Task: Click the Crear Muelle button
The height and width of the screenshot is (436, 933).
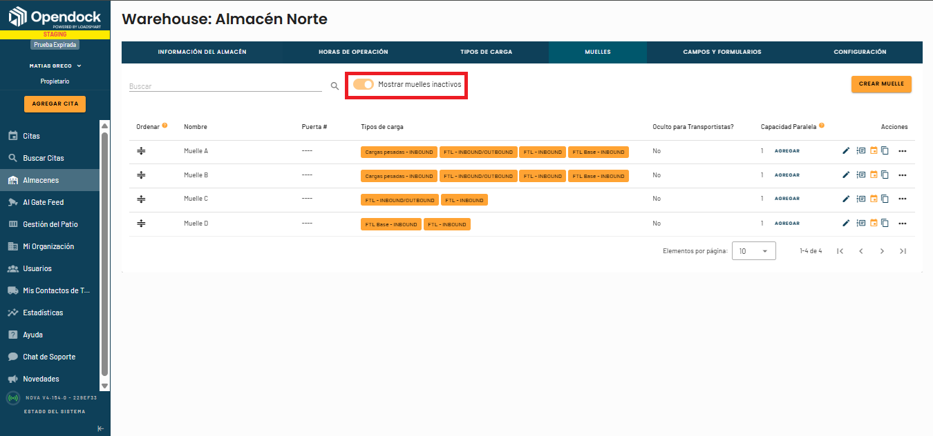Action: click(x=882, y=84)
